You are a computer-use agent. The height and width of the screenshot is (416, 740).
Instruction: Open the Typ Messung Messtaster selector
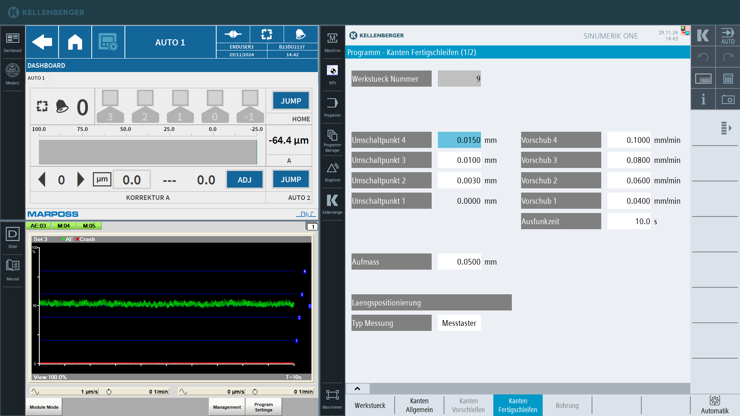(x=459, y=323)
